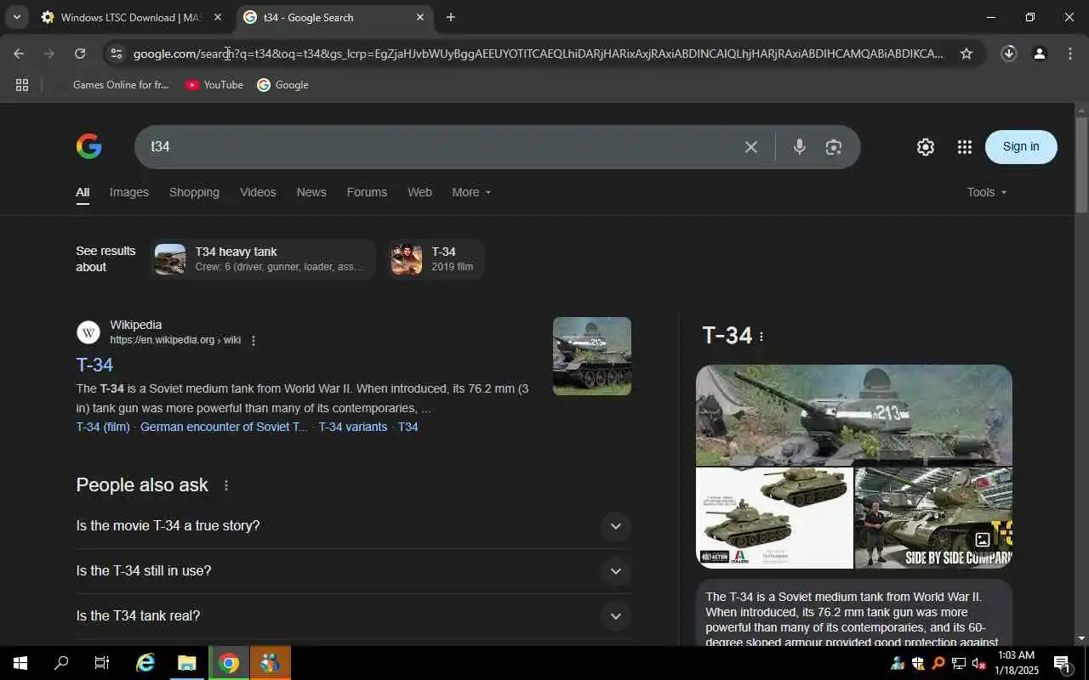
Task: Open Chrome profile icon
Action: tap(1040, 54)
